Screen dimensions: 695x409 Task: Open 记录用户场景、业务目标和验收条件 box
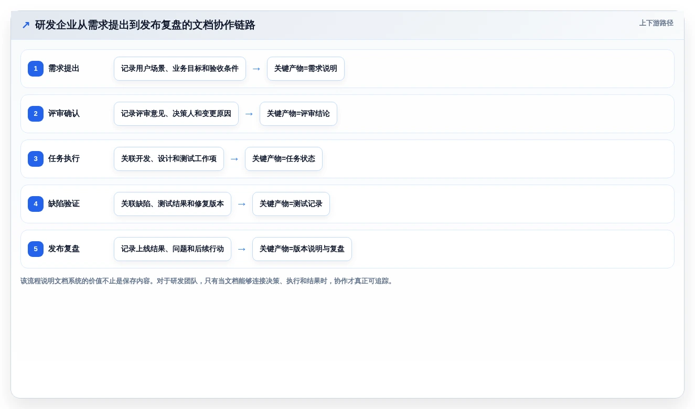[x=180, y=69]
